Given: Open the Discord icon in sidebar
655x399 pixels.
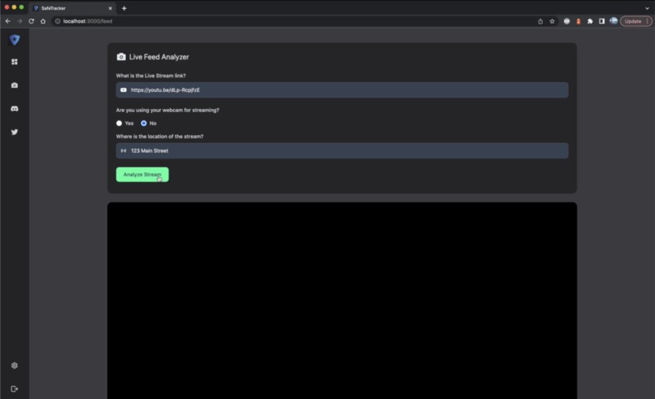Looking at the screenshot, I should (15, 109).
